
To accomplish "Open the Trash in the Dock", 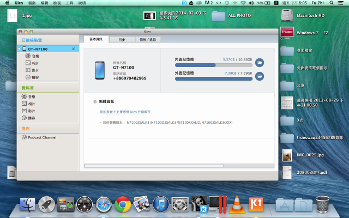I will [x=322, y=204].
